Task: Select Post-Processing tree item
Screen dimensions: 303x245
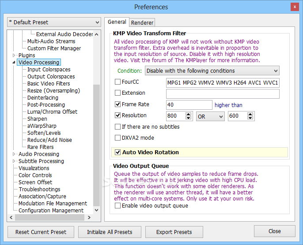Action: pyautogui.click(x=46, y=105)
